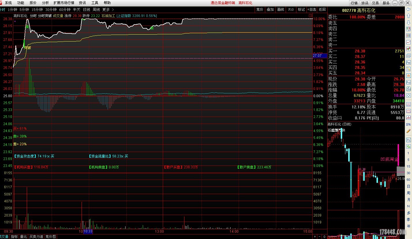412x239 pixels.
Task: Click the 返回 return button
Action: [322, 10]
